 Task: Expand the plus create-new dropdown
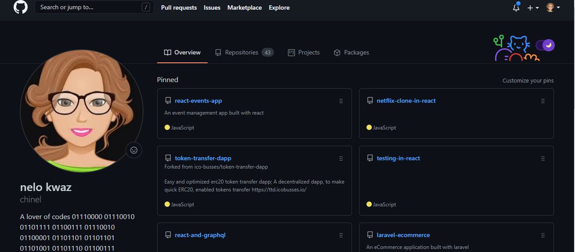[533, 8]
